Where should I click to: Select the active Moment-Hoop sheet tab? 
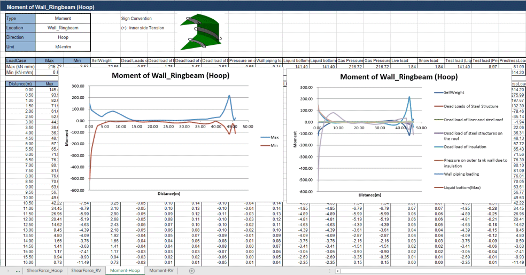125,271
